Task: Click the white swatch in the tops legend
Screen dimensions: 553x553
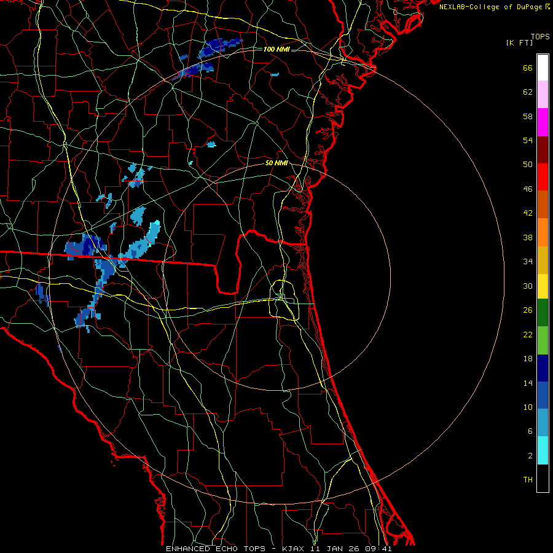Action: pyautogui.click(x=543, y=68)
